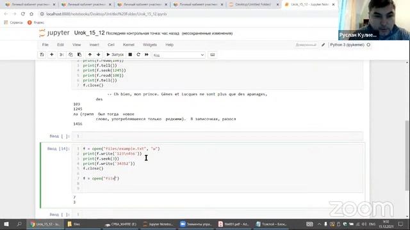Click the Python 3 (ipykernel) kernel name
This screenshot has height=230, width=410.
pyautogui.click(x=347, y=45)
